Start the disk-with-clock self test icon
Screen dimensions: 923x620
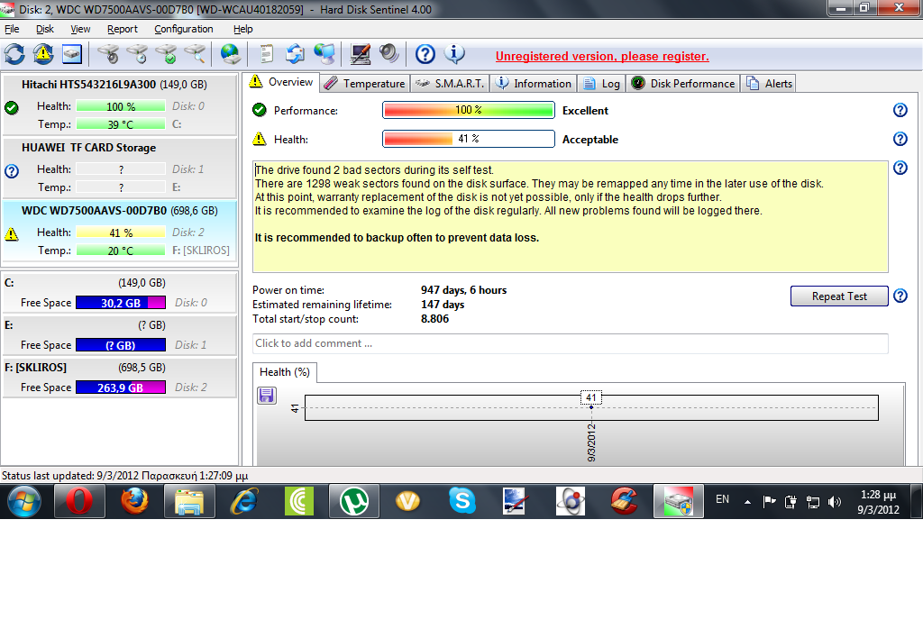click(x=137, y=54)
